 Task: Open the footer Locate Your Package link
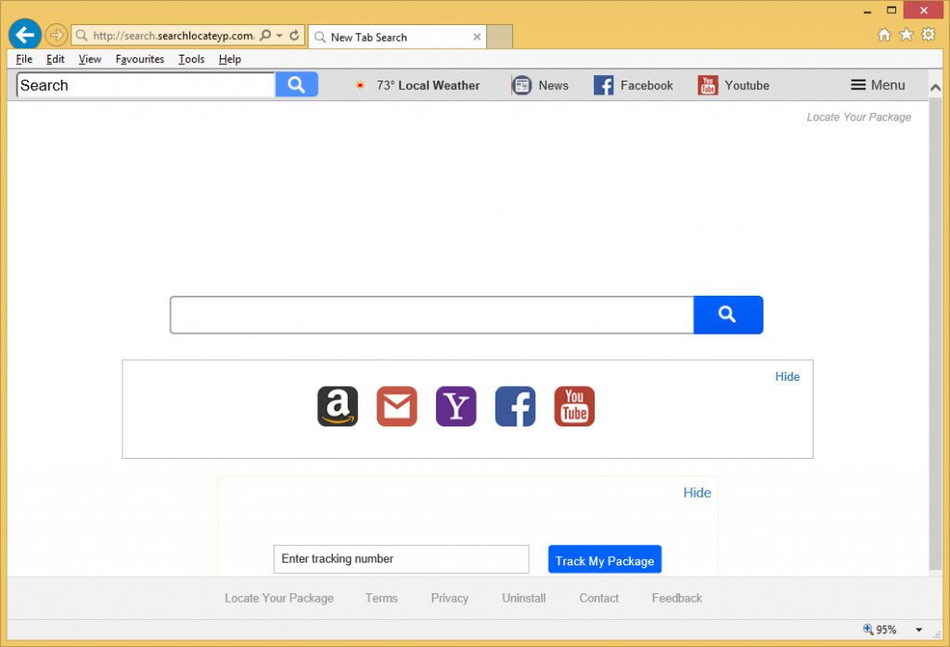point(279,598)
